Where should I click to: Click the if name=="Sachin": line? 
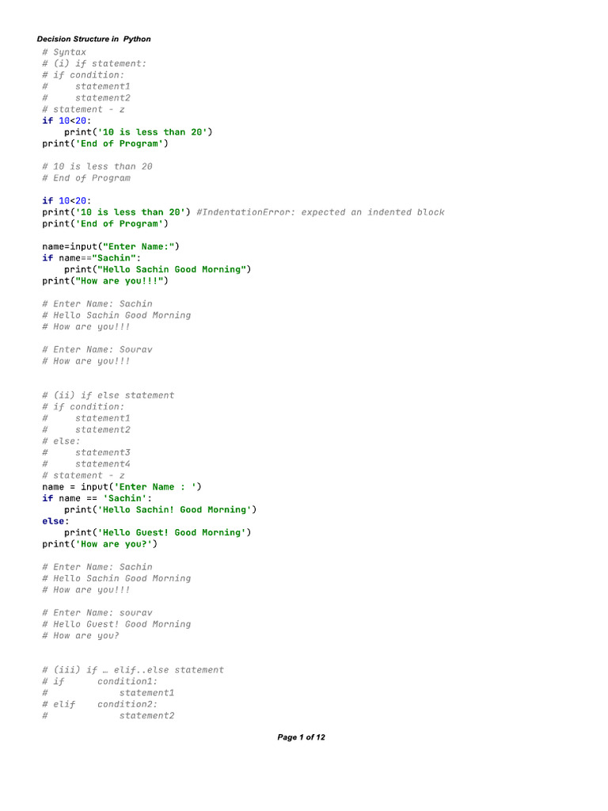point(92,257)
